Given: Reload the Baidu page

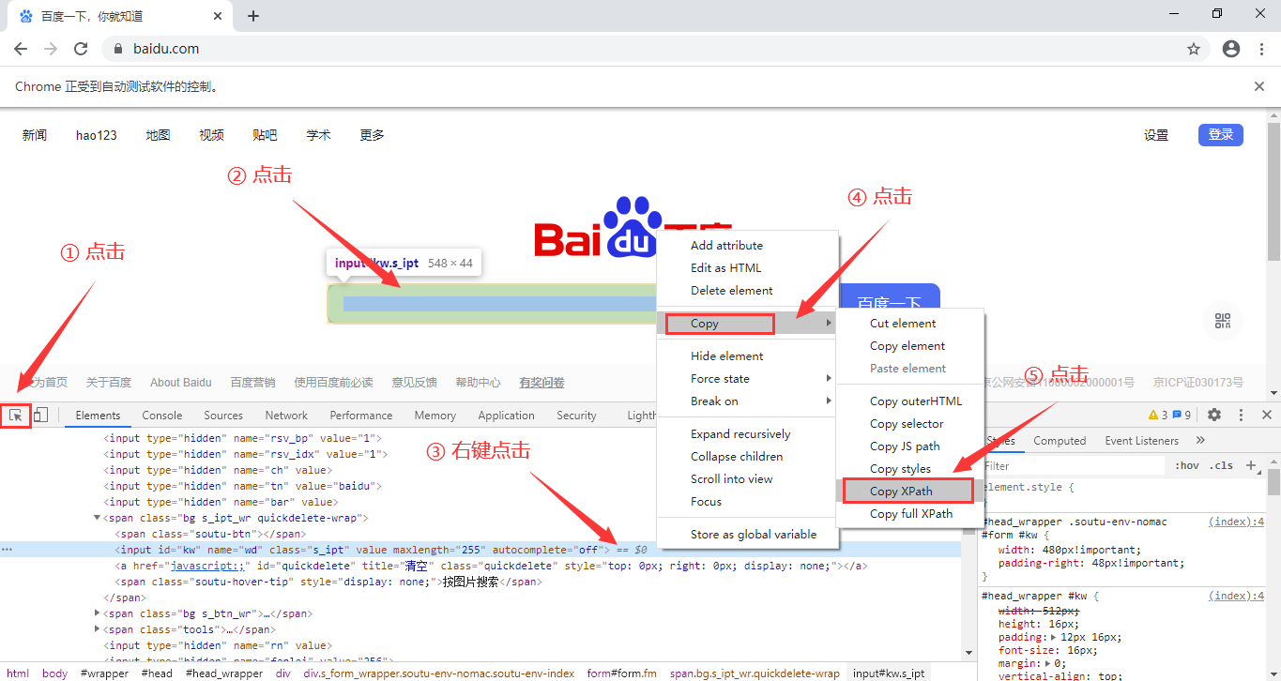Looking at the screenshot, I should pos(81,49).
